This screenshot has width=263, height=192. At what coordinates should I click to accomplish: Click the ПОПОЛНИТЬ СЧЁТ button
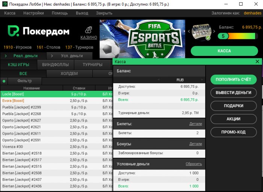(233, 79)
